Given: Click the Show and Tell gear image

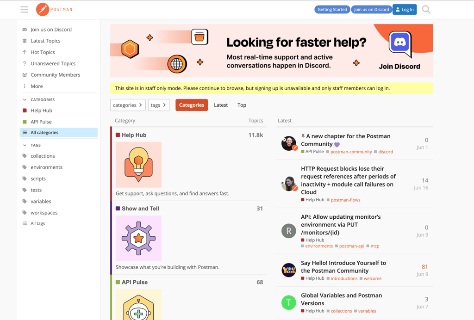Looking at the screenshot, I should [x=138, y=239].
